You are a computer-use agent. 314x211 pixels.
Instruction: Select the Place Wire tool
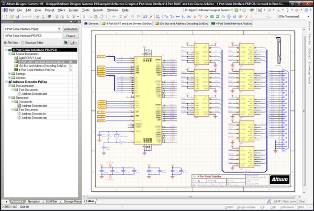pos(166,17)
